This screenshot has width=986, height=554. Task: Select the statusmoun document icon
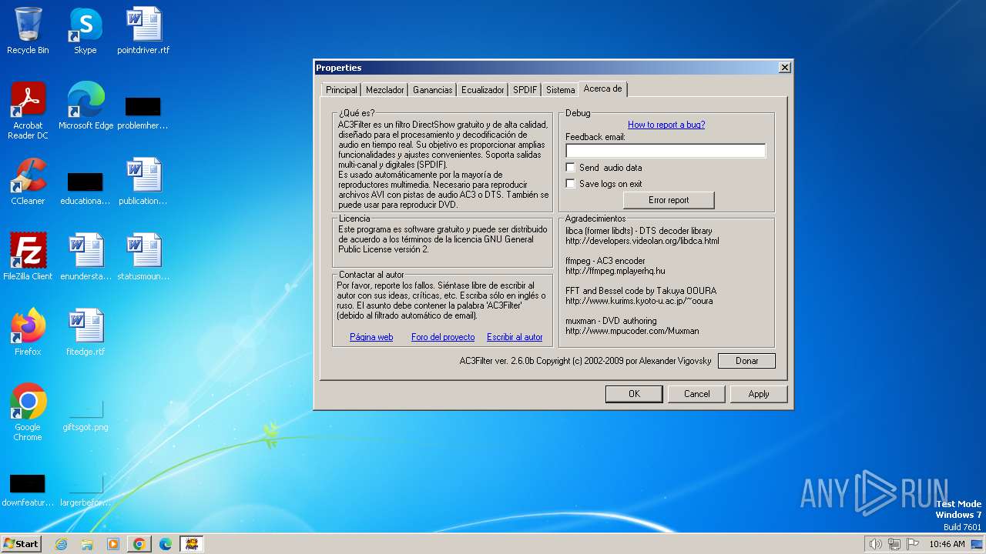(143, 257)
